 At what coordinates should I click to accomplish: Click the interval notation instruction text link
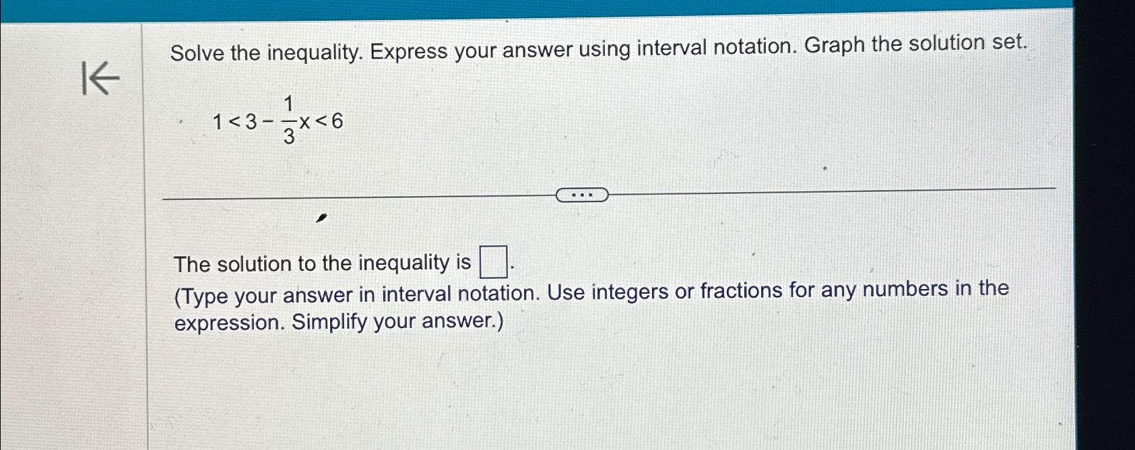point(589,305)
